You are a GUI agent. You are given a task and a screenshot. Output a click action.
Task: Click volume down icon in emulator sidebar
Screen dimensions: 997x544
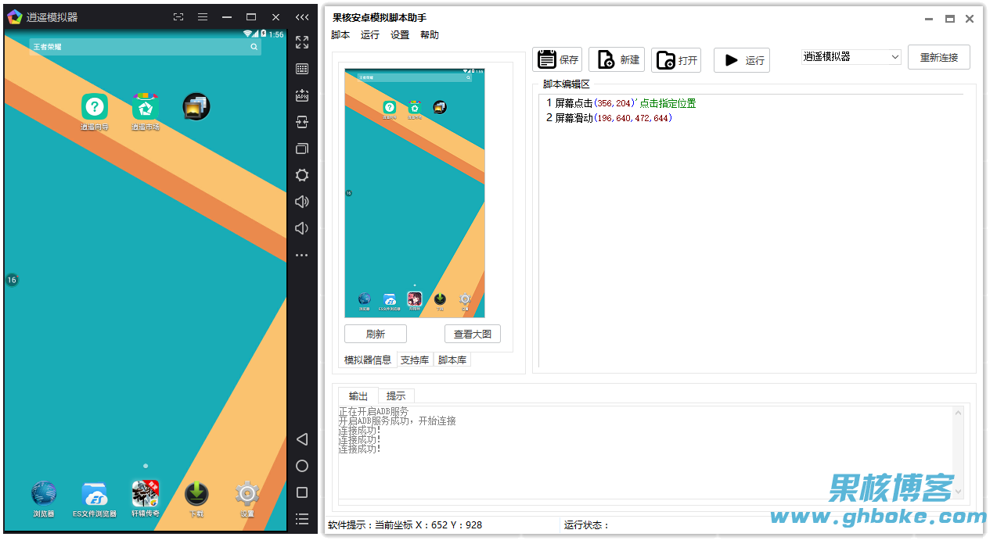coord(301,228)
